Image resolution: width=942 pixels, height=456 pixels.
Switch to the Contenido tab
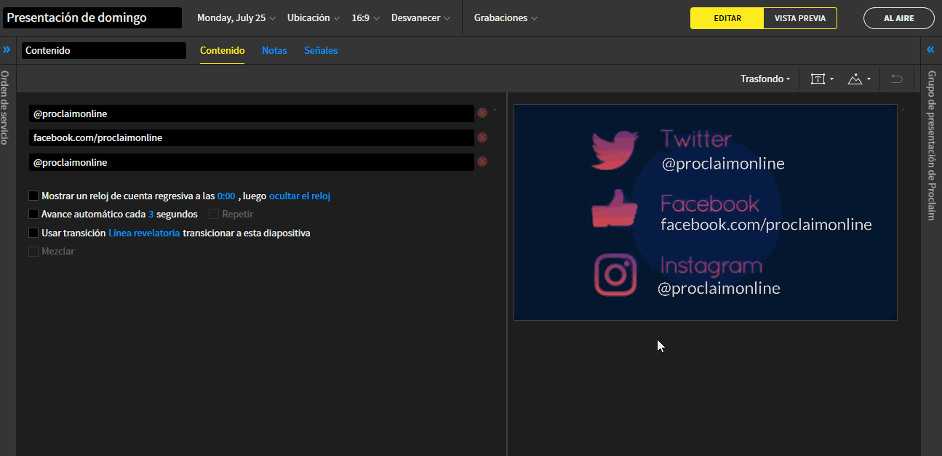point(223,51)
